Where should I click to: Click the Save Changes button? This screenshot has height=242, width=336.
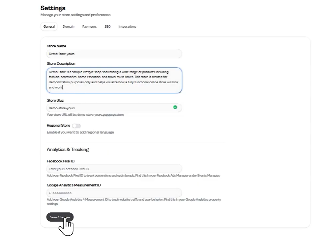(60, 217)
